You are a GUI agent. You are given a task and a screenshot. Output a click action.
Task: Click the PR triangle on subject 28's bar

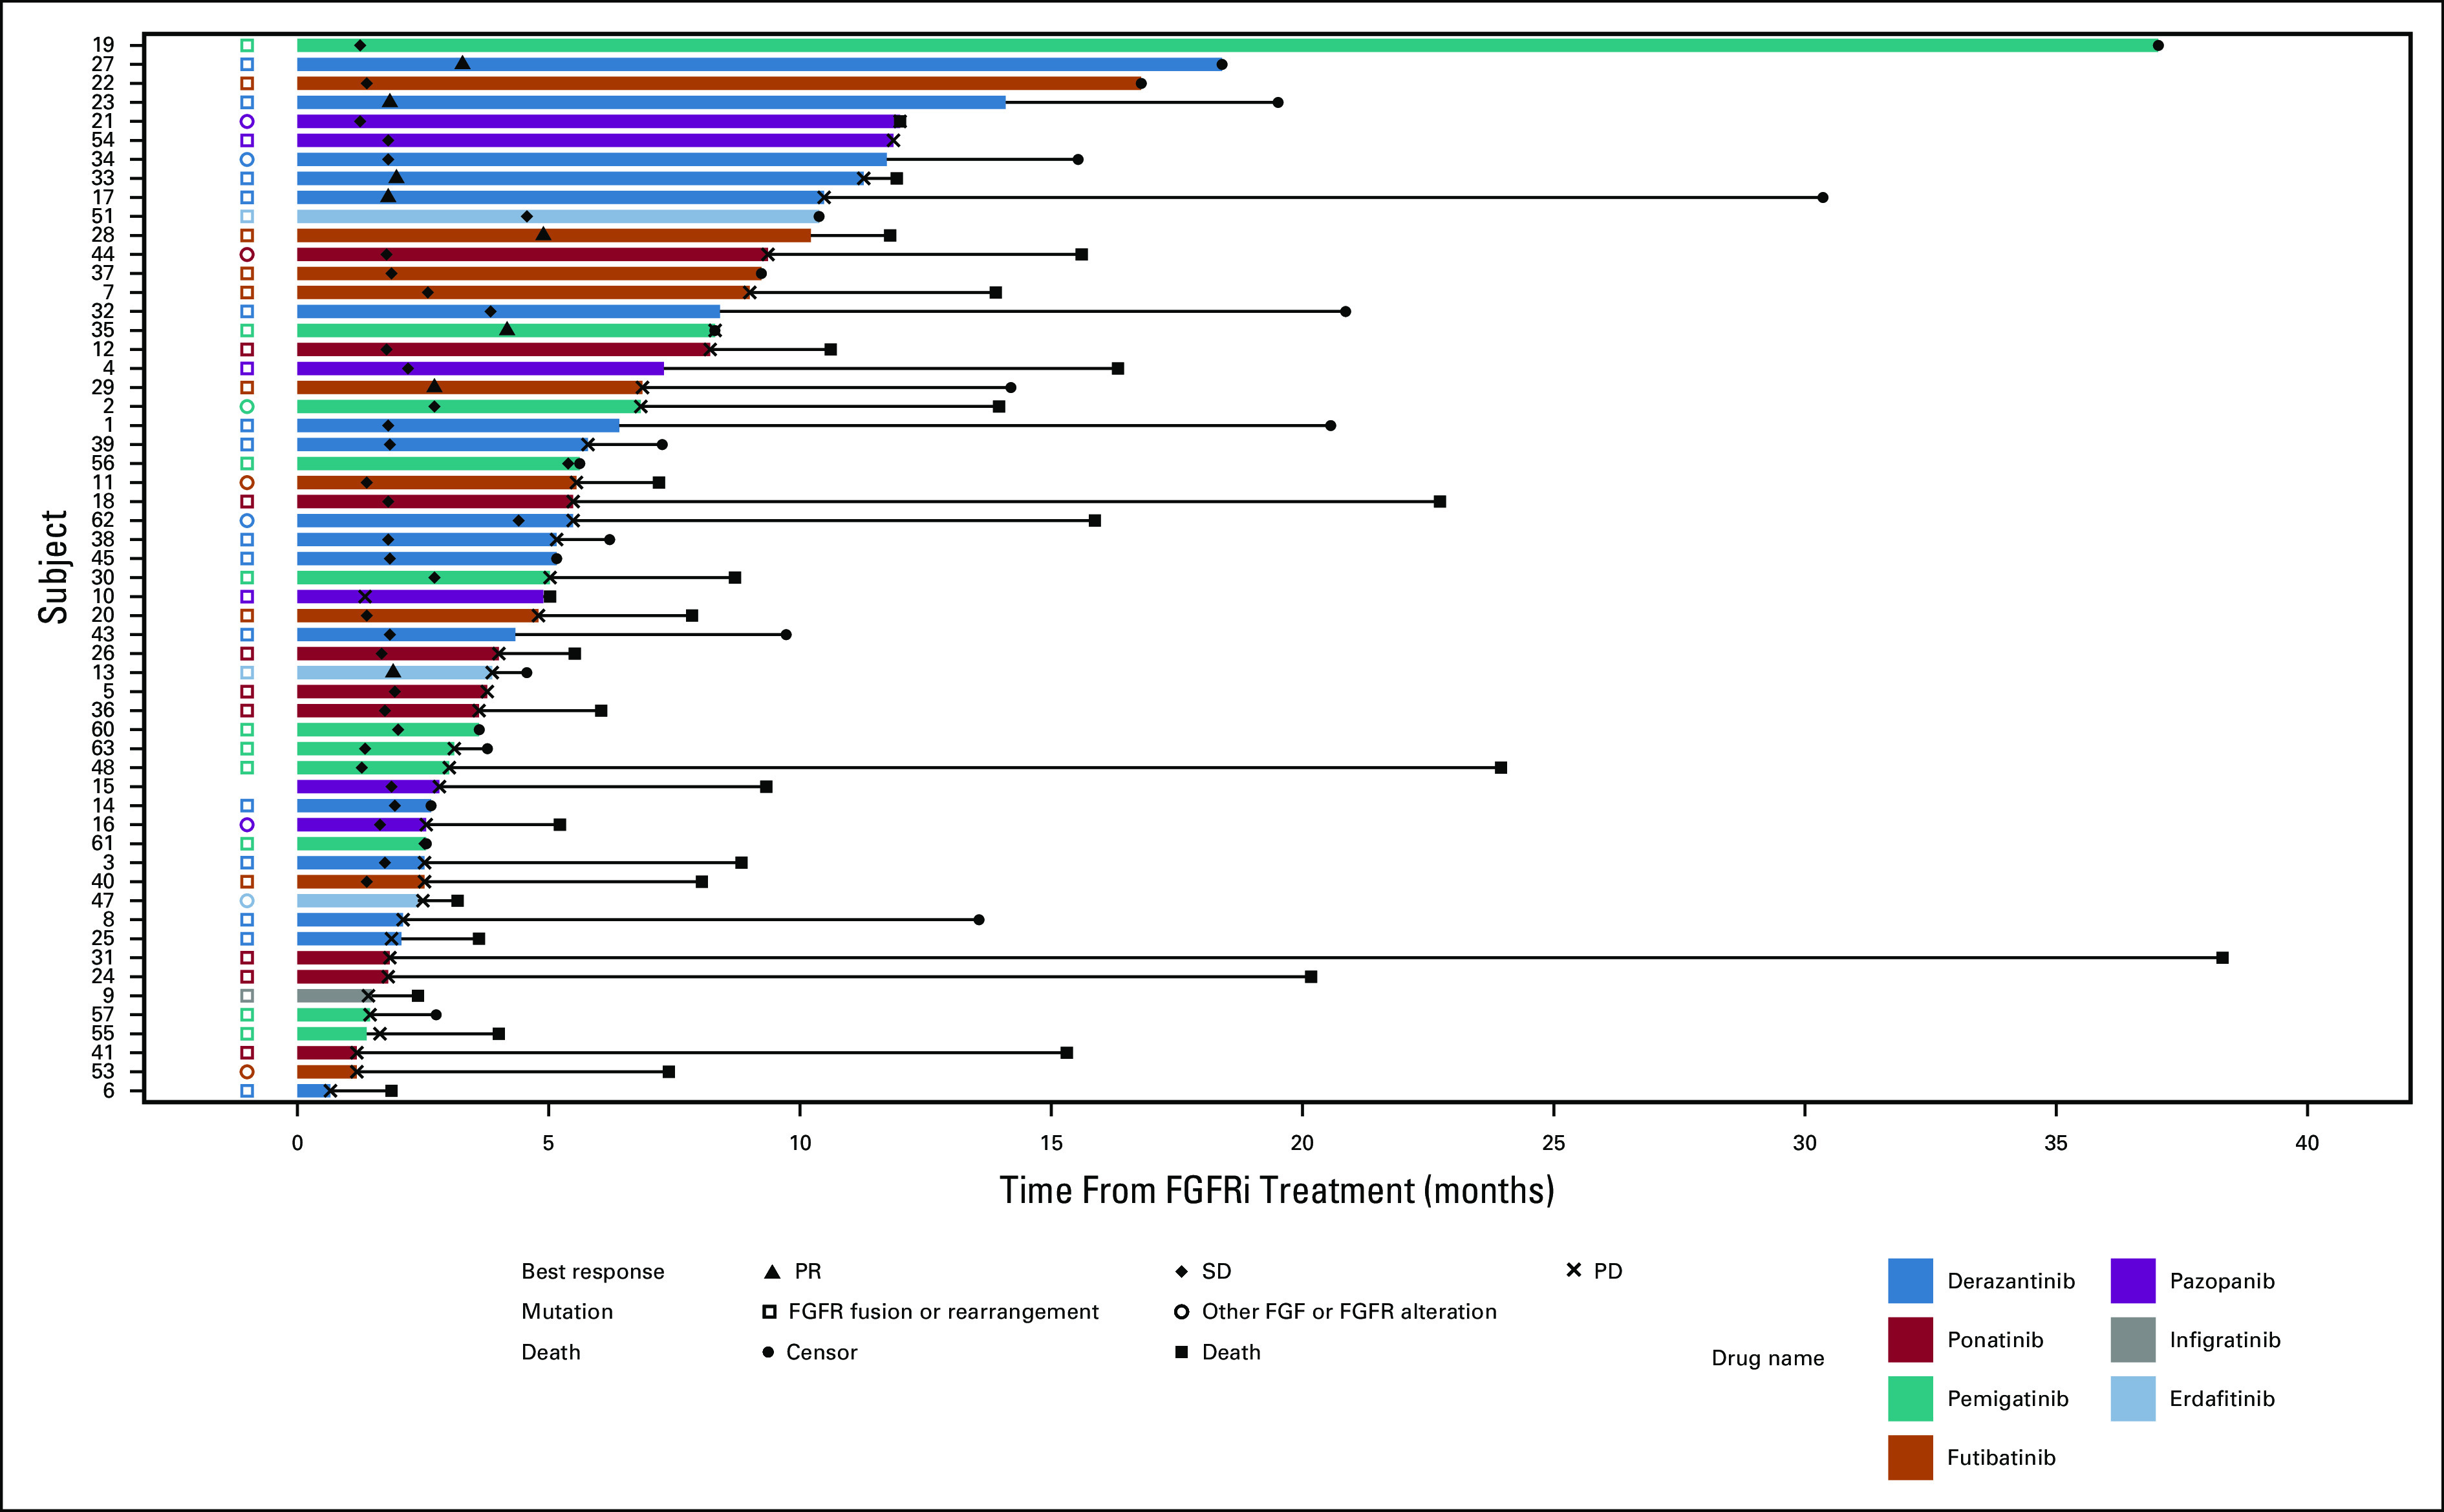coord(543,234)
